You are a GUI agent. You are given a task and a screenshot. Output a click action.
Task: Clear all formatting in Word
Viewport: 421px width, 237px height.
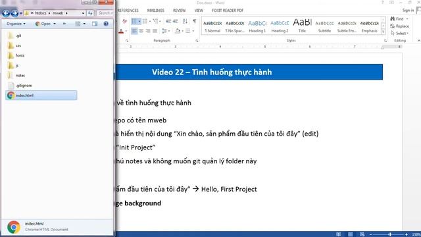point(124,21)
